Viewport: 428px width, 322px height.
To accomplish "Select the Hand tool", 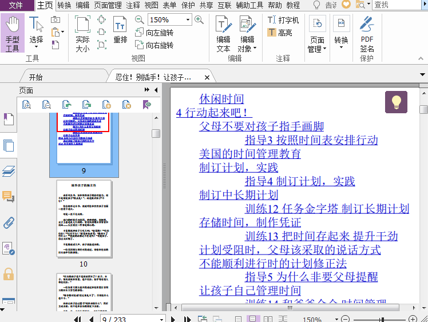I will (x=12, y=33).
